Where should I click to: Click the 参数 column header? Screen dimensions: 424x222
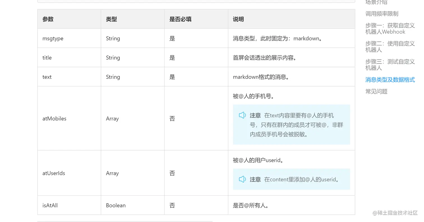point(48,19)
